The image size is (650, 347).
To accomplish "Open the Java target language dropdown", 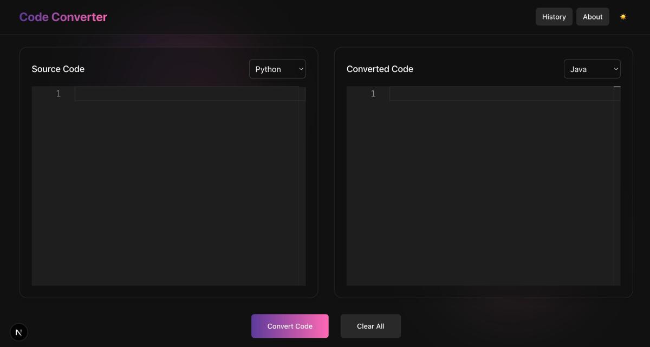I will click(591, 69).
